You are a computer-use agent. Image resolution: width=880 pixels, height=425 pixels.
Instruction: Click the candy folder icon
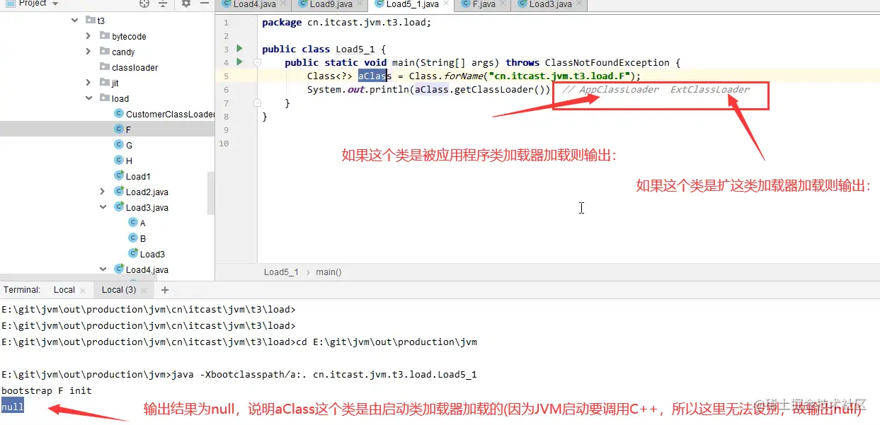[x=105, y=52]
